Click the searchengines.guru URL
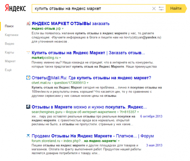Image resolution: width=190 pixels, height=161 pixels. (x=47, y=112)
